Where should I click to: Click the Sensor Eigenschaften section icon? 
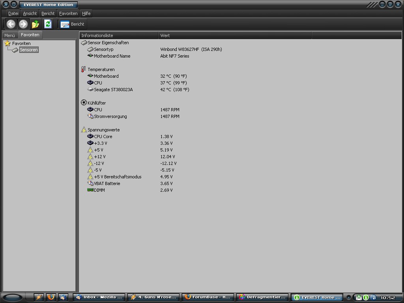84,43
